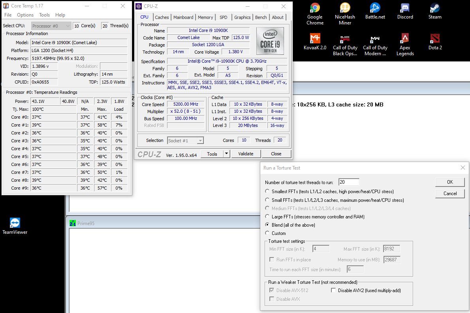Open Google Chrome desktop shortcut
Screen dimensions: 470x313
315,13
